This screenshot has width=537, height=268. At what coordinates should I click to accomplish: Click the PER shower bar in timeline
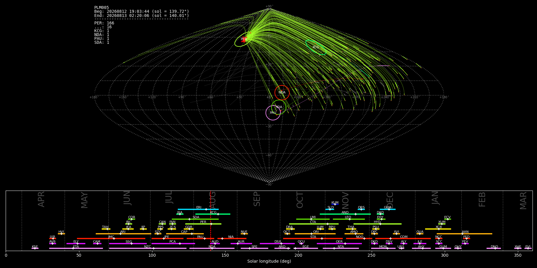pos(203,224)
